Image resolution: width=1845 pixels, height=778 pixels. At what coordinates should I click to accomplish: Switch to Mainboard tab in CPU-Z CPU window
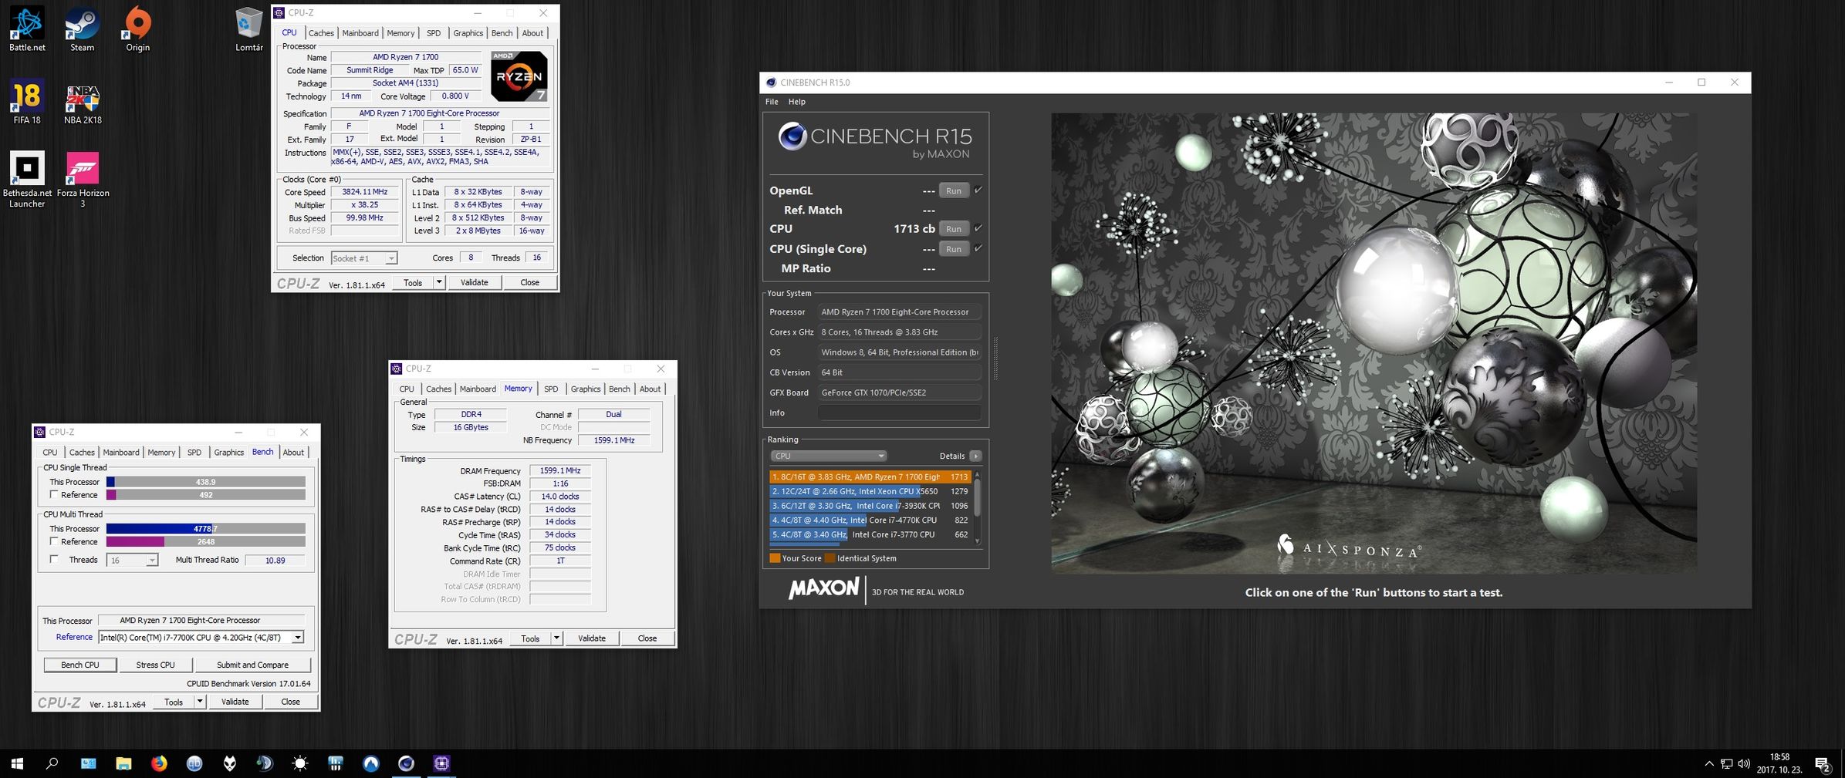click(360, 33)
